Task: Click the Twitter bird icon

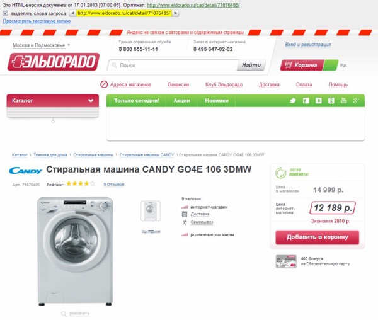Action: [x=293, y=101]
